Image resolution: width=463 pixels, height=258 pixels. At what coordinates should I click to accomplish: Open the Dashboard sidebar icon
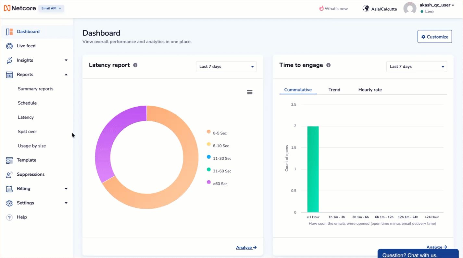click(x=9, y=32)
